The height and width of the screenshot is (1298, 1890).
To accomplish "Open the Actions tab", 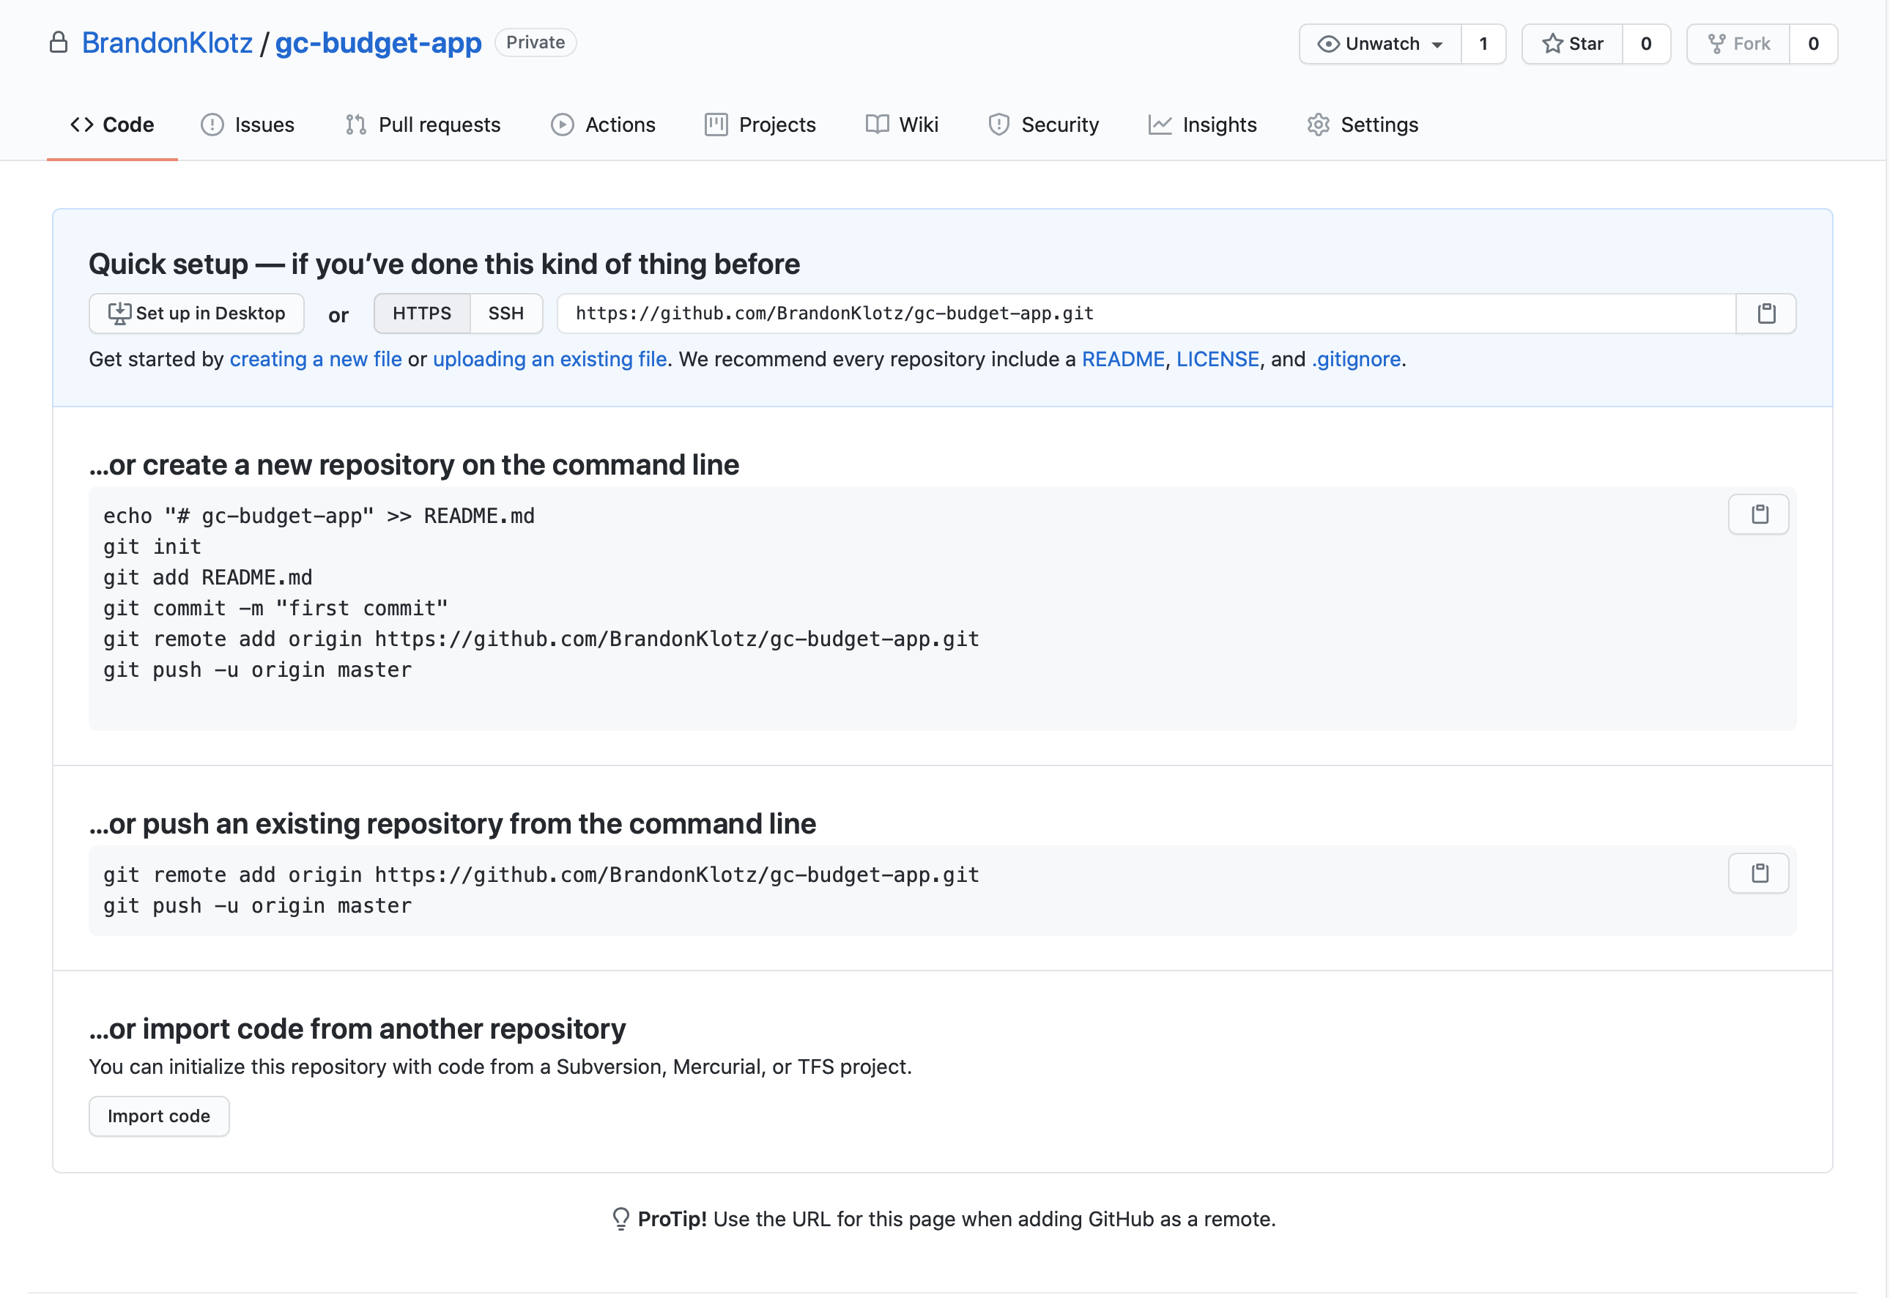I will 603,125.
